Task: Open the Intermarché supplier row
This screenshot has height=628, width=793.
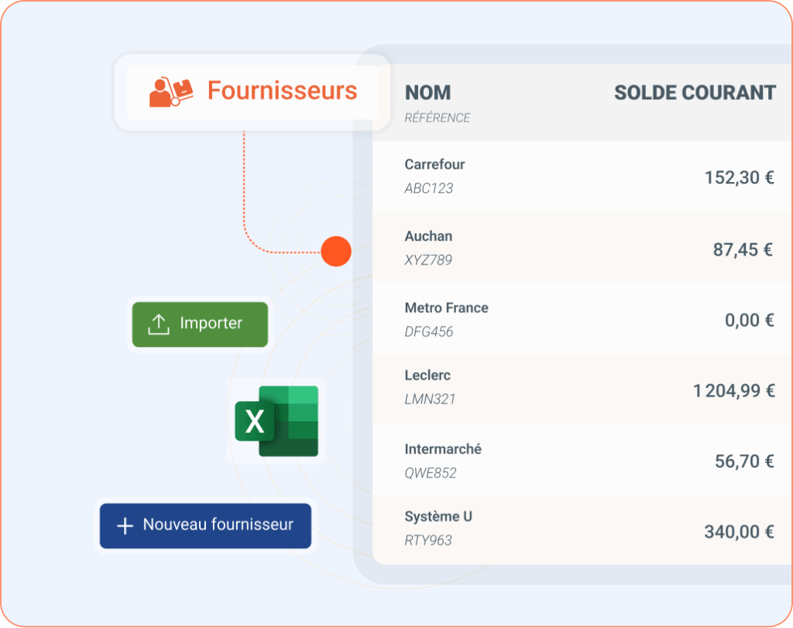Action: 582,459
